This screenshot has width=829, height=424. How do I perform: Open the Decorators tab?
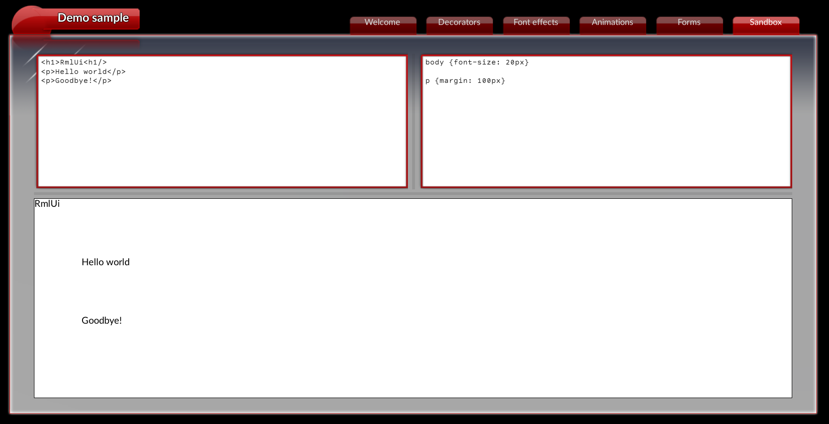(x=459, y=22)
